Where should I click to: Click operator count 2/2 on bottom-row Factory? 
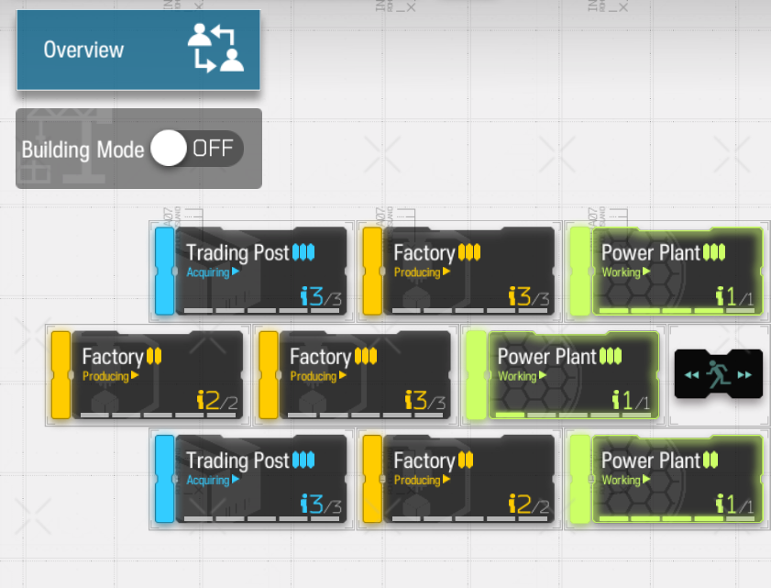tap(529, 504)
